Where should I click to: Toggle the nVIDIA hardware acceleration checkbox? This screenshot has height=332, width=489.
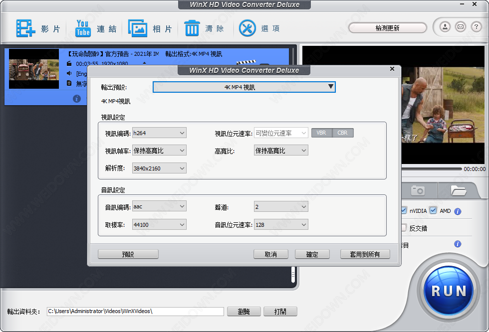tap(404, 210)
